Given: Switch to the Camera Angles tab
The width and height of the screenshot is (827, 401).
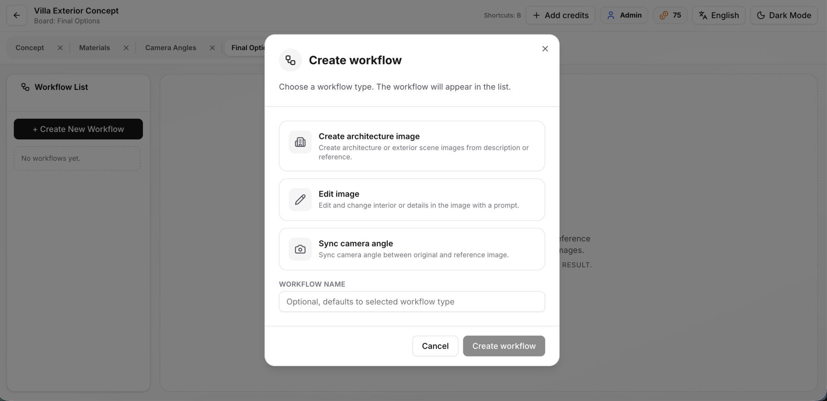Looking at the screenshot, I should pos(171,48).
